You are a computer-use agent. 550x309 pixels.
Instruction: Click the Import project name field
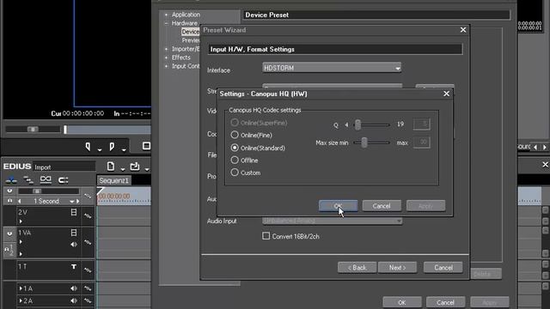pyautogui.click(x=64, y=167)
